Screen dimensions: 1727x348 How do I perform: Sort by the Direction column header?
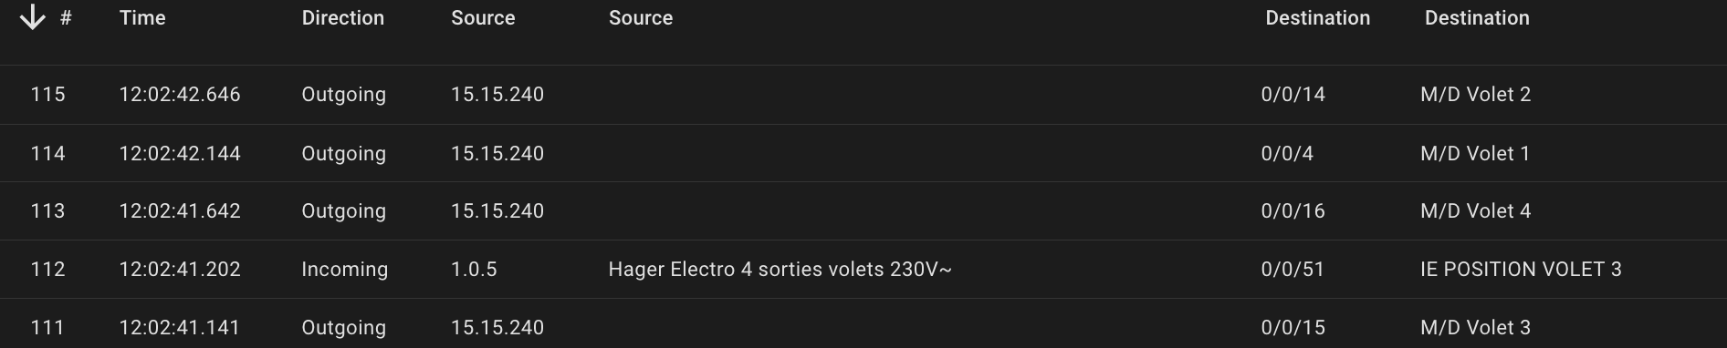pyautogui.click(x=343, y=18)
